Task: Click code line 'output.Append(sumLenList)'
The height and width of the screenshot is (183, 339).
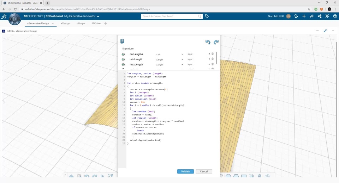Action: pyautogui.click(x=145, y=140)
